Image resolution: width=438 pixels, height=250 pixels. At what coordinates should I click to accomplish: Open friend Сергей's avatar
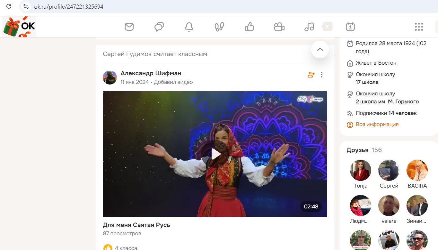pyautogui.click(x=389, y=170)
